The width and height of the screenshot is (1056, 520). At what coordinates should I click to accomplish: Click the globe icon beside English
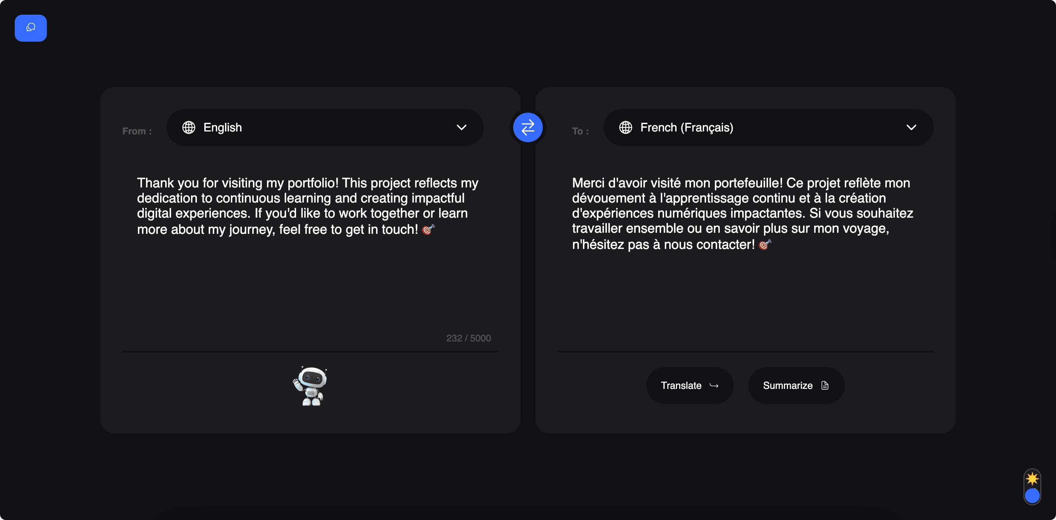tap(188, 127)
